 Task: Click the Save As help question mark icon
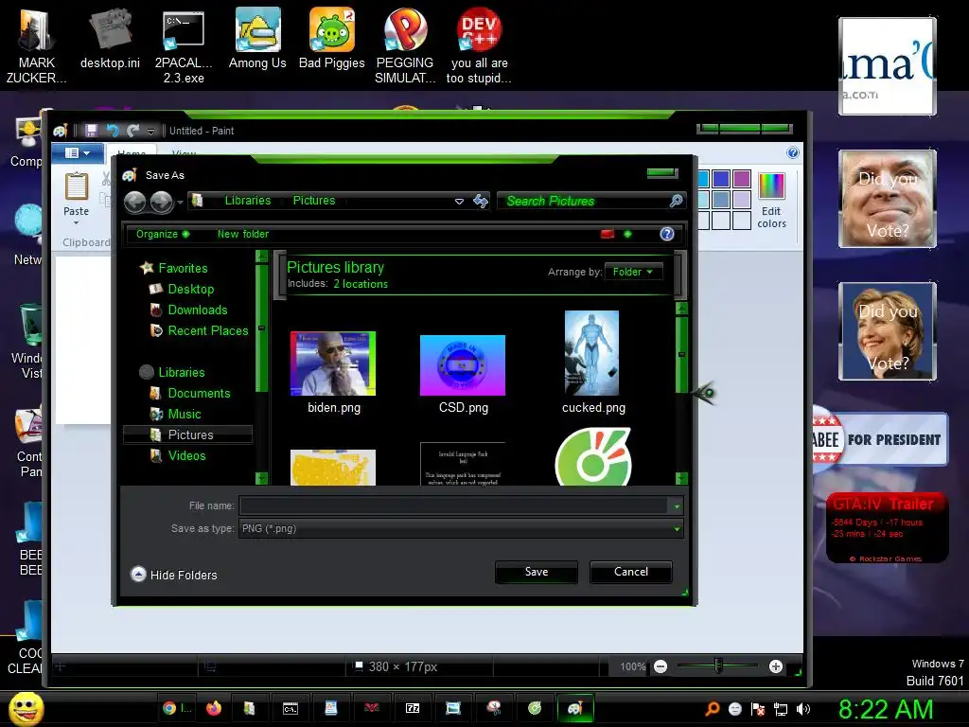coord(667,234)
